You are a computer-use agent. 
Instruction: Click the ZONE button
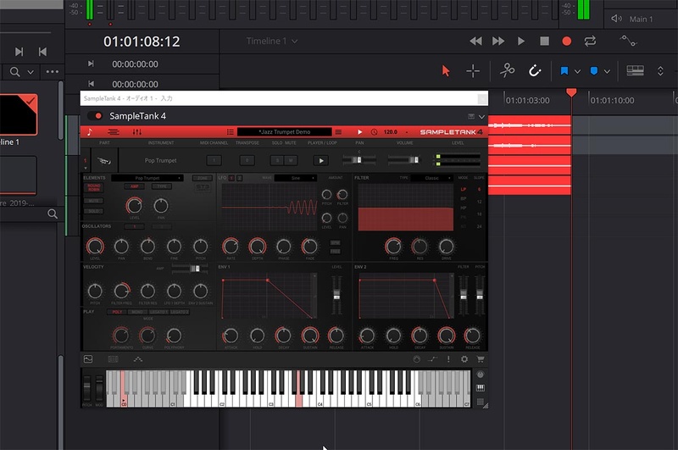click(202, 178)
